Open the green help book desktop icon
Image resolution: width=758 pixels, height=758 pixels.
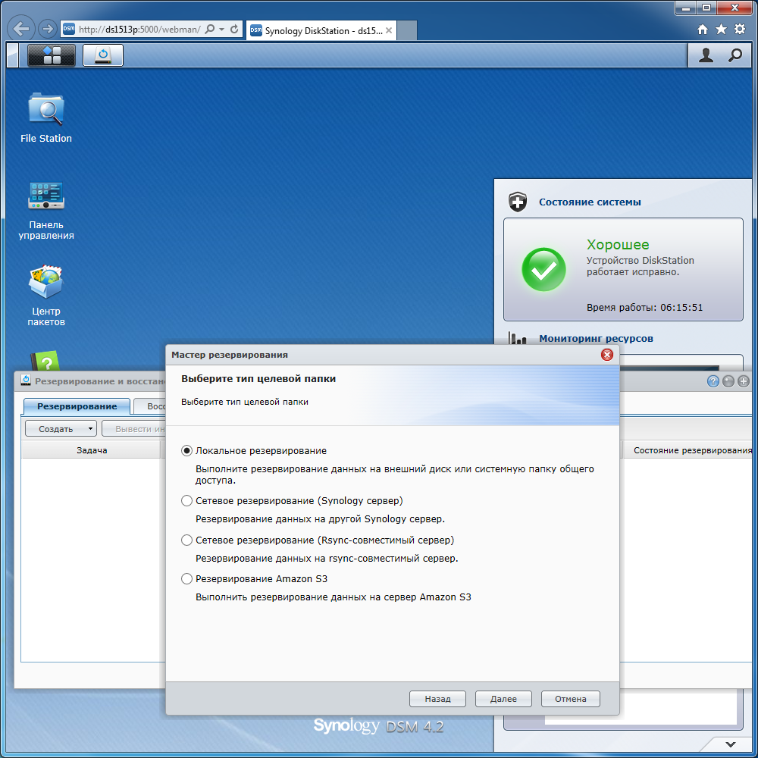(46, 360)
